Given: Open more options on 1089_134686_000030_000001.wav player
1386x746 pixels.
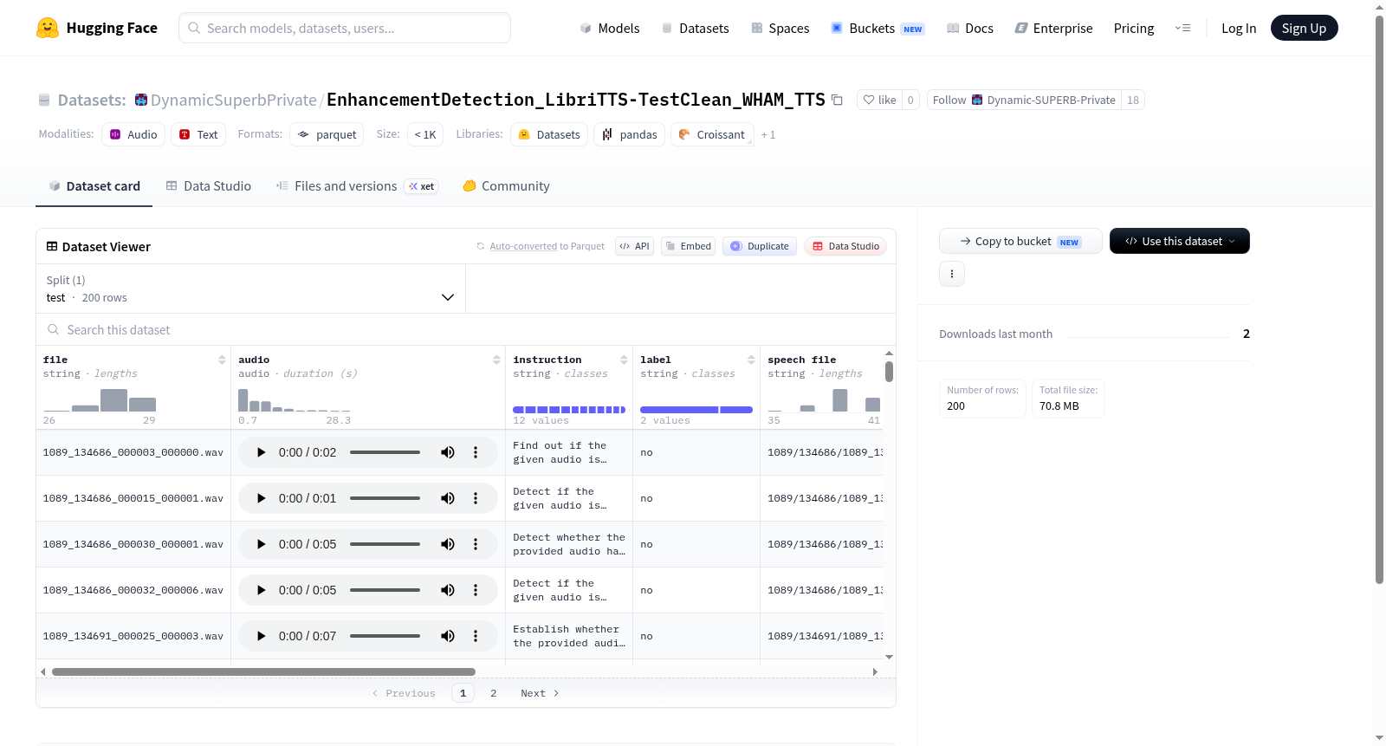Looking at the screenshot, I should [476, 544].
